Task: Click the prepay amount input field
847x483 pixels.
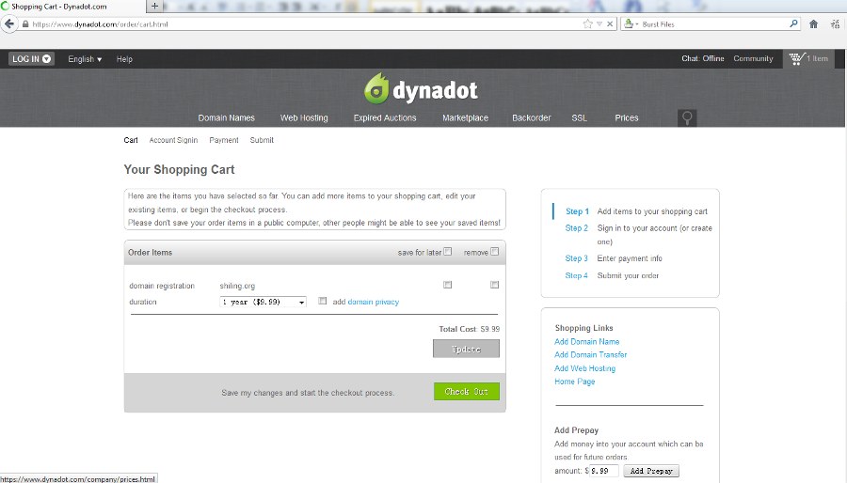Action: (x=603, y=471)
